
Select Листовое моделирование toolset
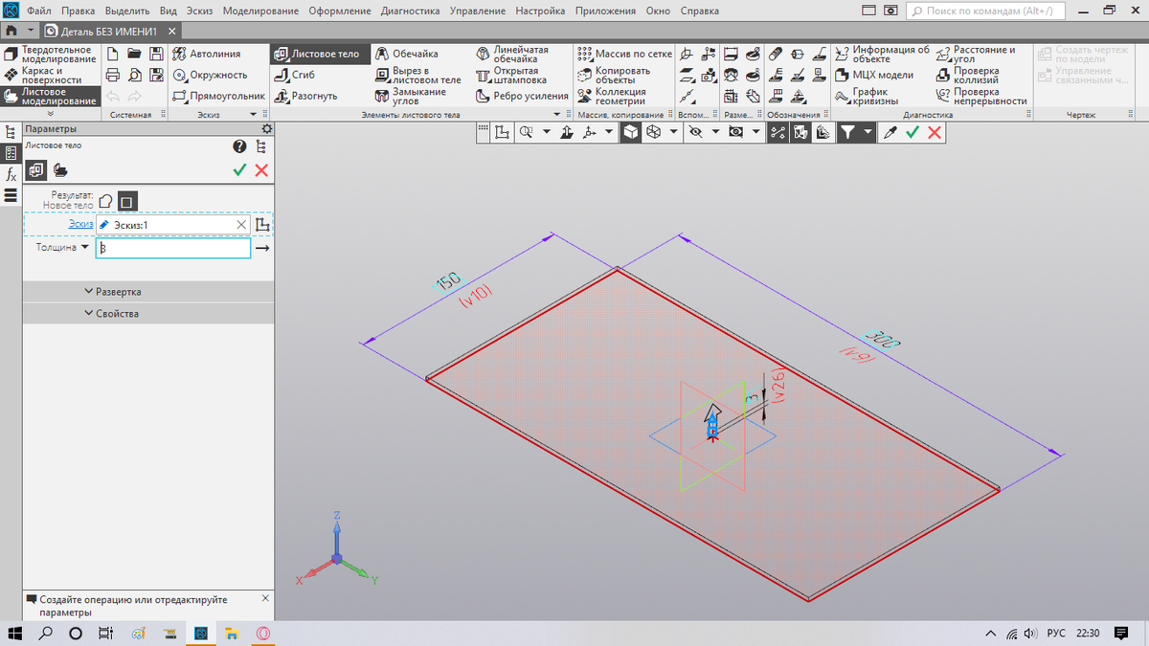pyautogui.click(x=51, y=96)
